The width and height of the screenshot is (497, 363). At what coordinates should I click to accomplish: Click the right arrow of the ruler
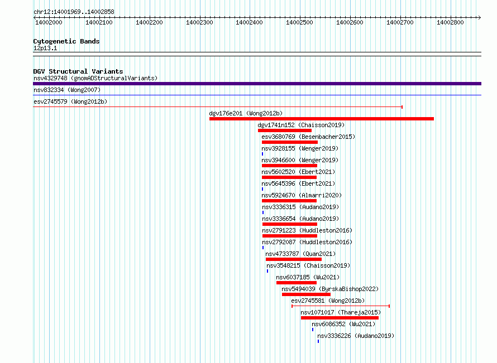pyautogui.click(x=480, y=17)
